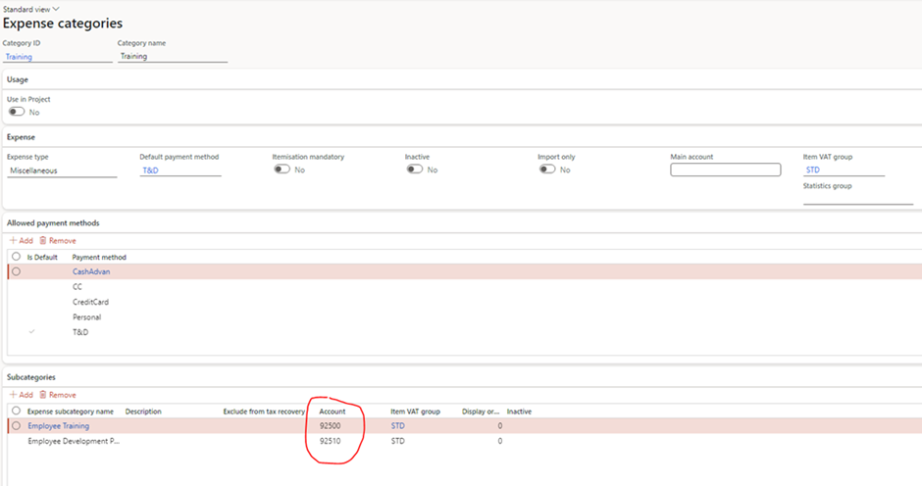Open the Standard view dropdown
Image resolution: width=922 pixels, height=486 pixels.
pyautogui.click(x=31, y=10)
